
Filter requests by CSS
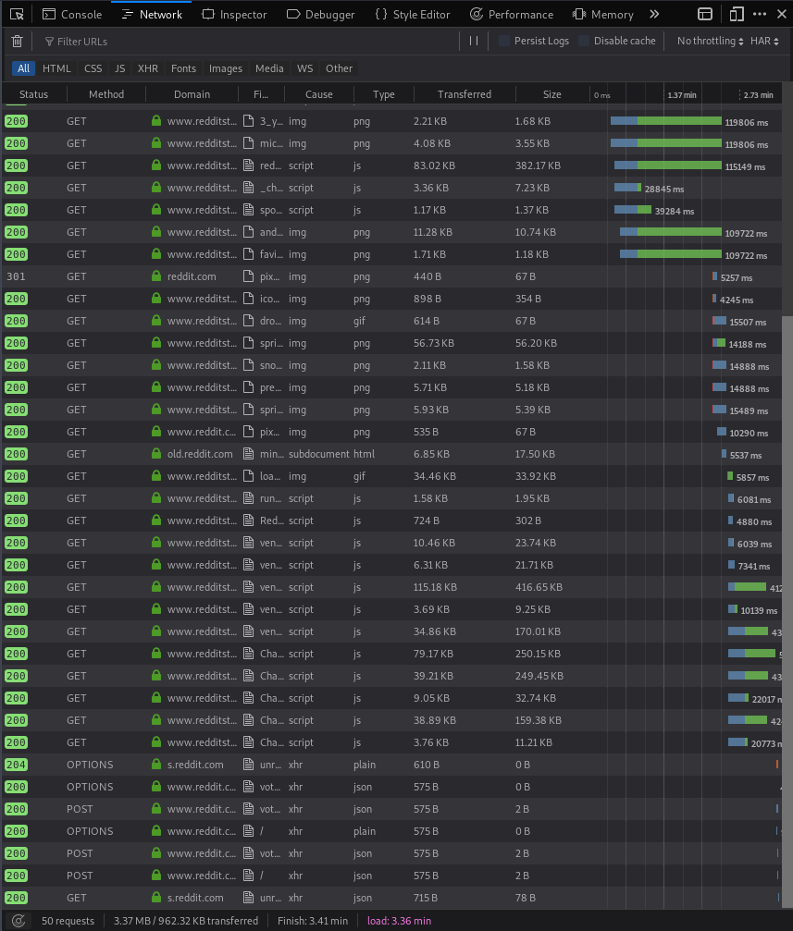[x=93, y=68]
